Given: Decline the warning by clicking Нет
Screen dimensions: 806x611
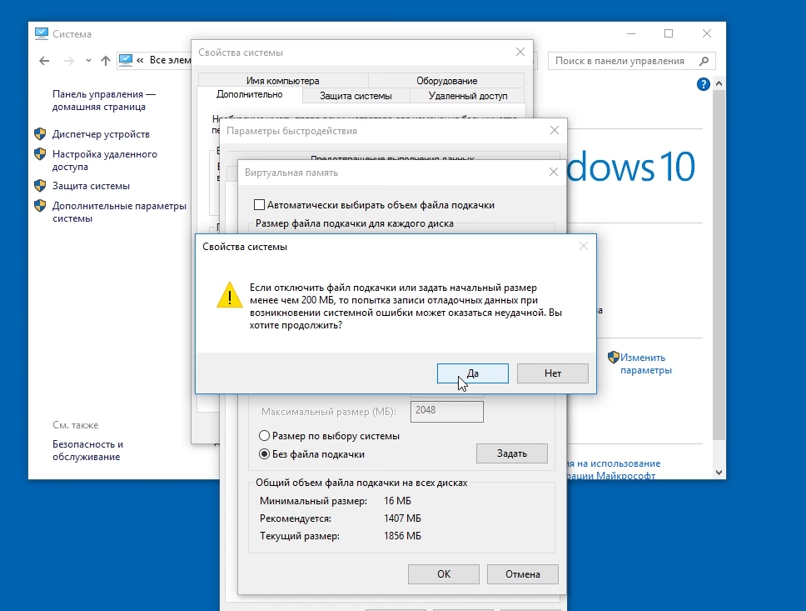Looking at the screenshot, I should [552, 373].
